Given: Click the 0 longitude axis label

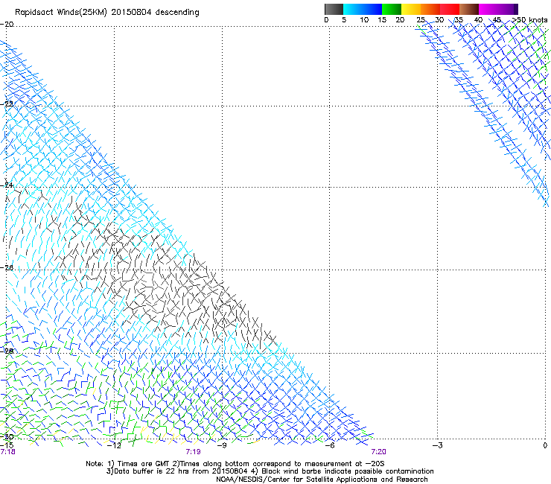Looking at the screenshot, I should (x=545, y=445).
